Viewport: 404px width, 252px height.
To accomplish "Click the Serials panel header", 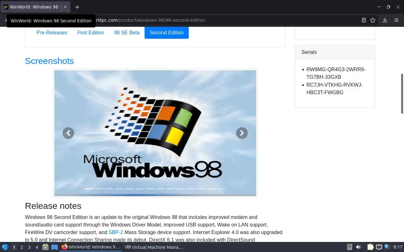I will click(335, 52).
